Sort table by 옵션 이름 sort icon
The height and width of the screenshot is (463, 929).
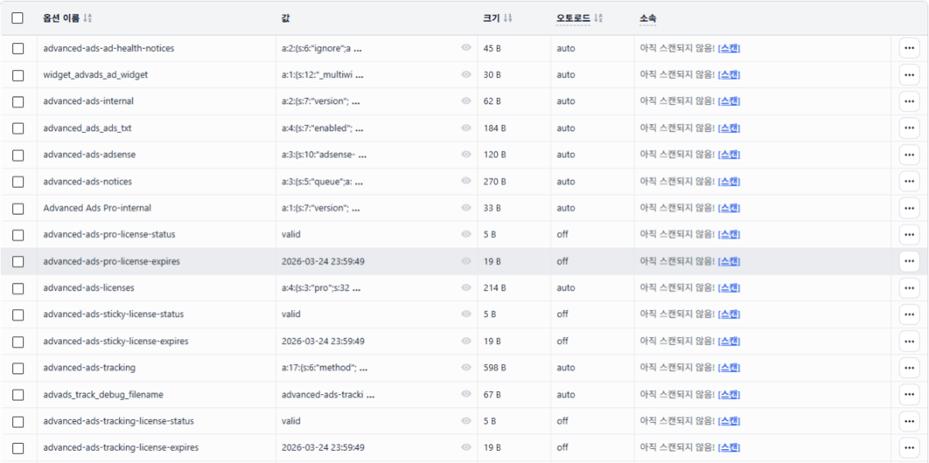[x=87, y=19]
